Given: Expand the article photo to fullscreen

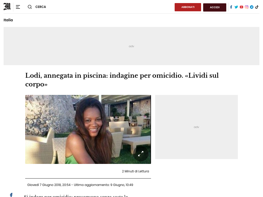Looking at the screenshot, I should (x=141, y=154).
